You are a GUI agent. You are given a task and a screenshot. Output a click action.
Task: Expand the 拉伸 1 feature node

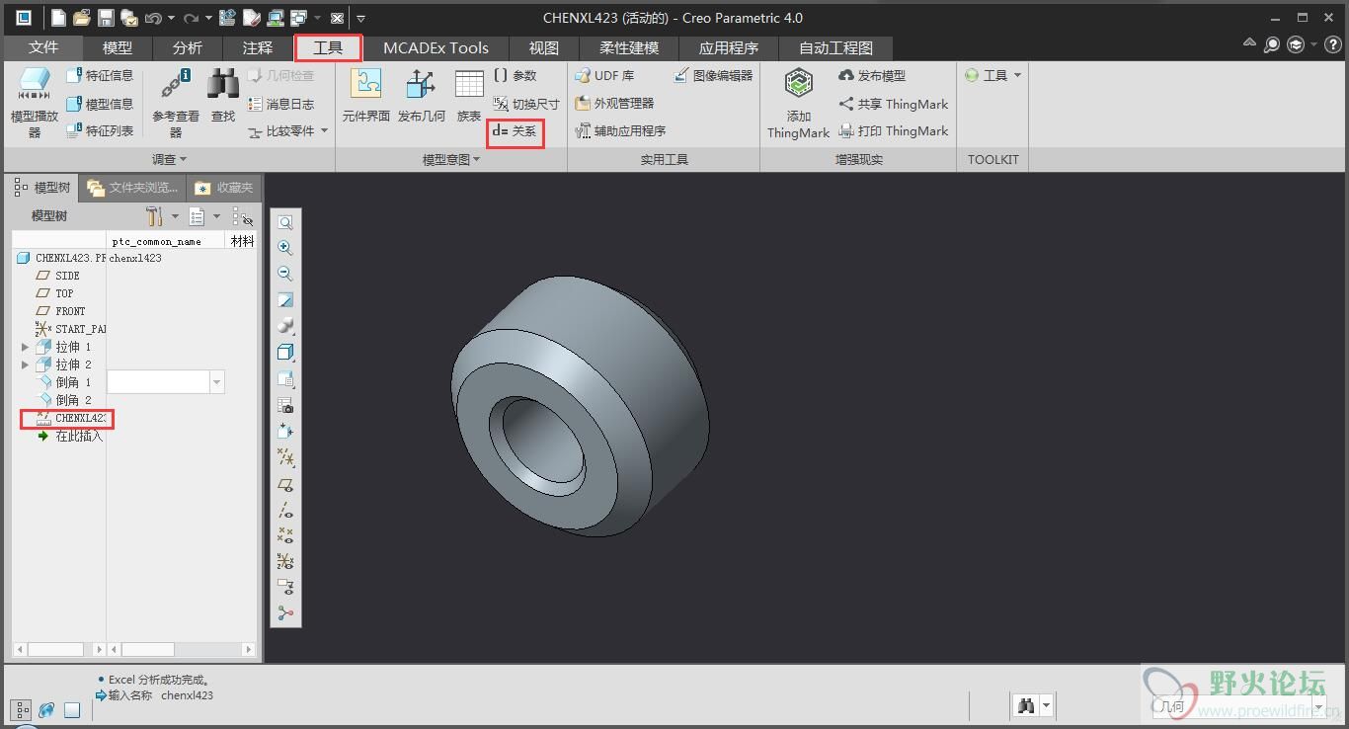(25, 347)
